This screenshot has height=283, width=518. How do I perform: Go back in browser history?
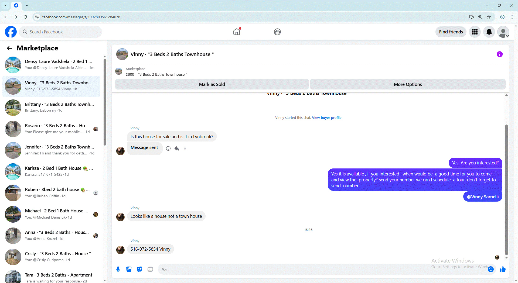(x=6, y=17)
